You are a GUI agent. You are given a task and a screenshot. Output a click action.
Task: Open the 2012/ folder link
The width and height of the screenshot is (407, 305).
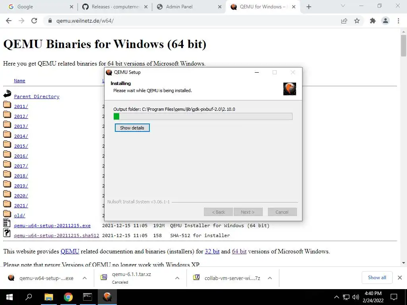21,116
